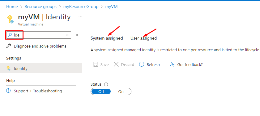260x116 pixels.
Task: Click the Refresh circular arrow icon
Action: click(x=142, y=64)
